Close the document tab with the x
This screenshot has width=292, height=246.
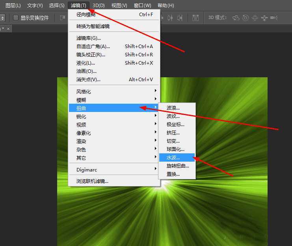(8, 28)
